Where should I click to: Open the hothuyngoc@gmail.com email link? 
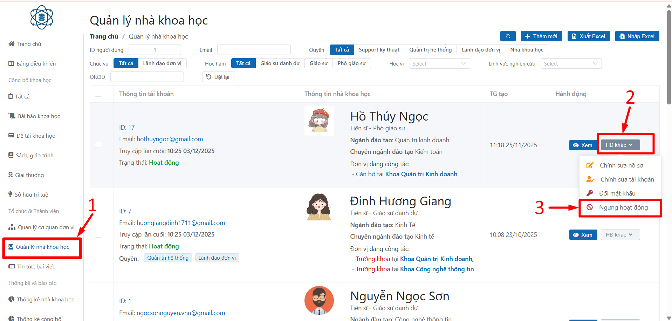point(170,139)
